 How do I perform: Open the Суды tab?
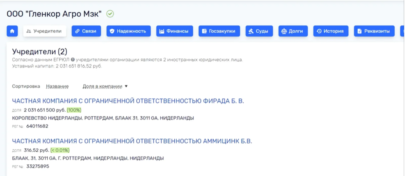pos(259,31)
